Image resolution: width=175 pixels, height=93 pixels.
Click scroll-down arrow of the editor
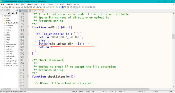pyautogui.click(x=173, y=87)
